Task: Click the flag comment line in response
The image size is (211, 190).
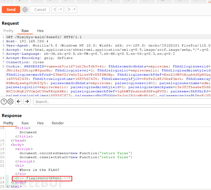Action: coord(42,178)
